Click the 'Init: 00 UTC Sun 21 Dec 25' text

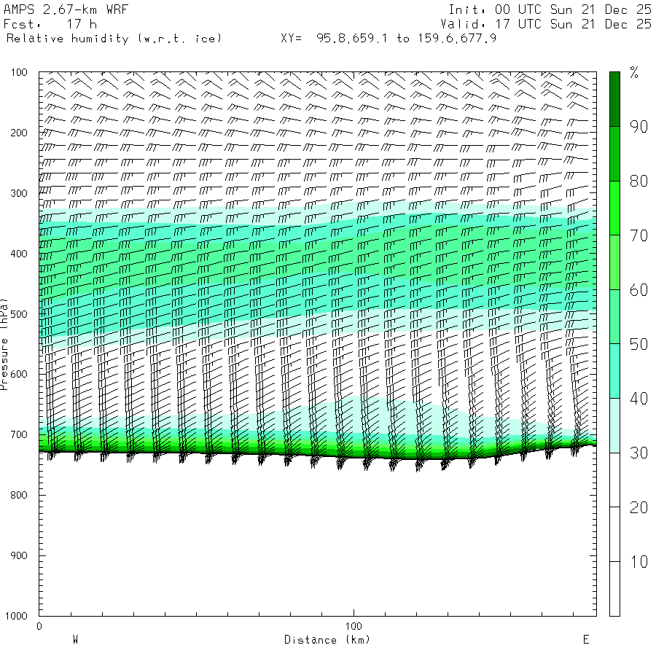pos(550,9)
